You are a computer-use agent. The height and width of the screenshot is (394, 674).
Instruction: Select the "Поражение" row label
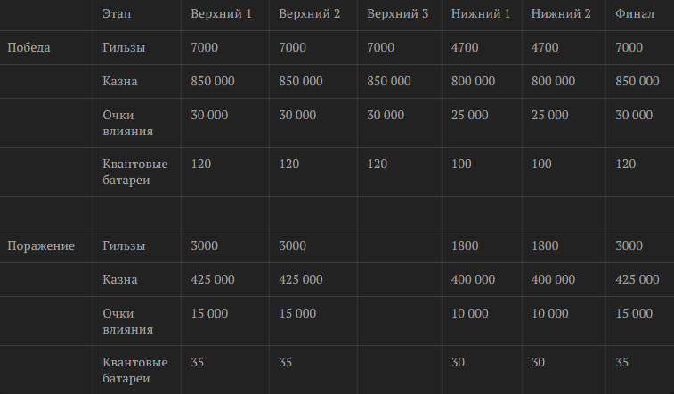point(41,245)
